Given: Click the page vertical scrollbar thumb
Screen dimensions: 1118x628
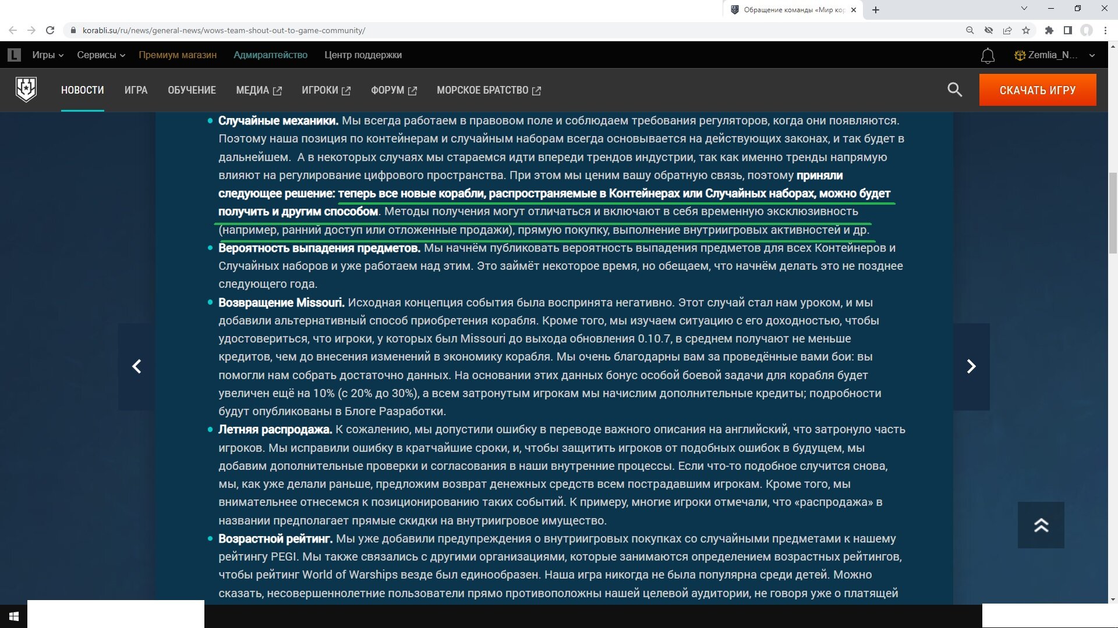Looking at the screenshot, I should coord(1113,212).
